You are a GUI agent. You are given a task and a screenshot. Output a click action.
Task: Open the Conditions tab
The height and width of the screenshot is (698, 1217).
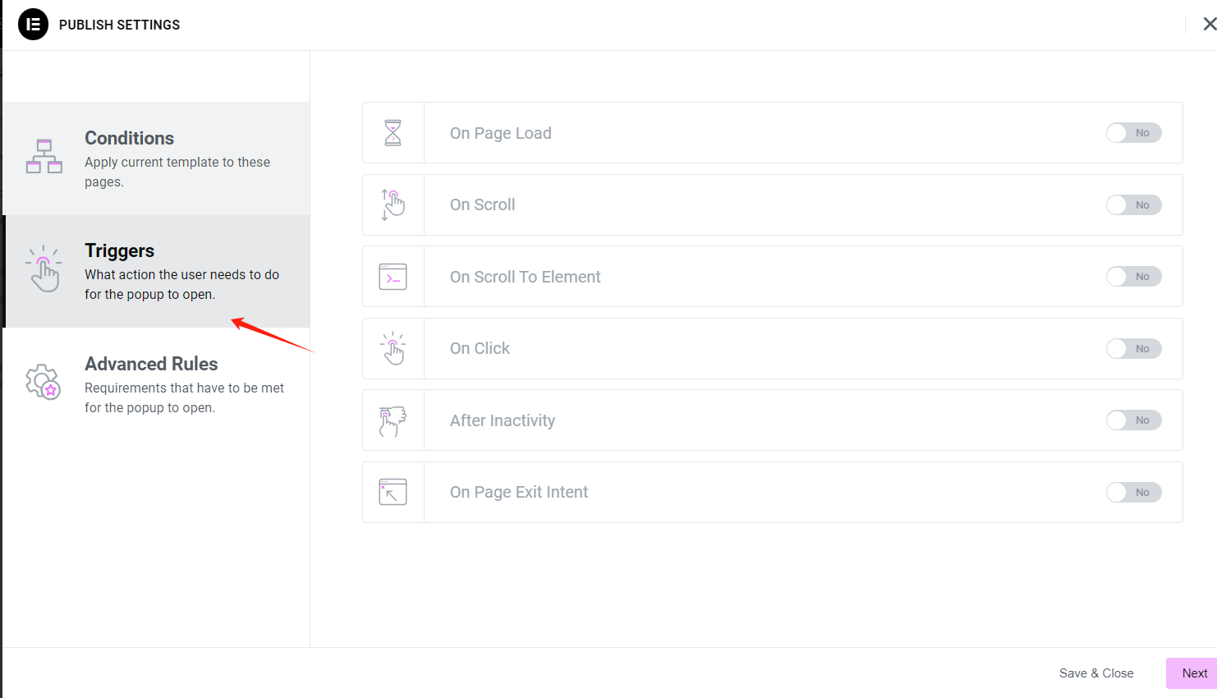[x=157, y=158]
